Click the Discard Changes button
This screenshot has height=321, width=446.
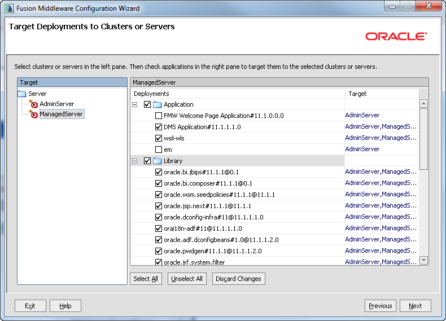[x=238, y=279]
